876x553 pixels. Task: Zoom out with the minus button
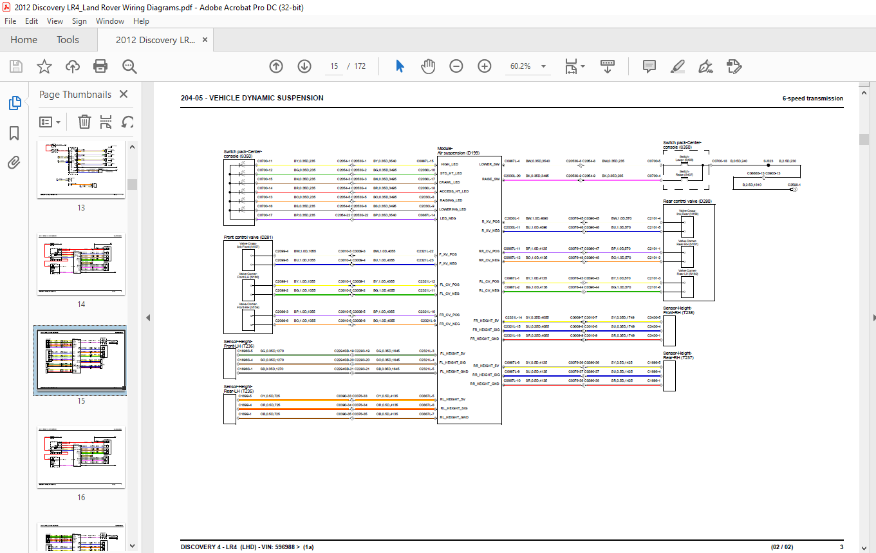click(456, 66)
